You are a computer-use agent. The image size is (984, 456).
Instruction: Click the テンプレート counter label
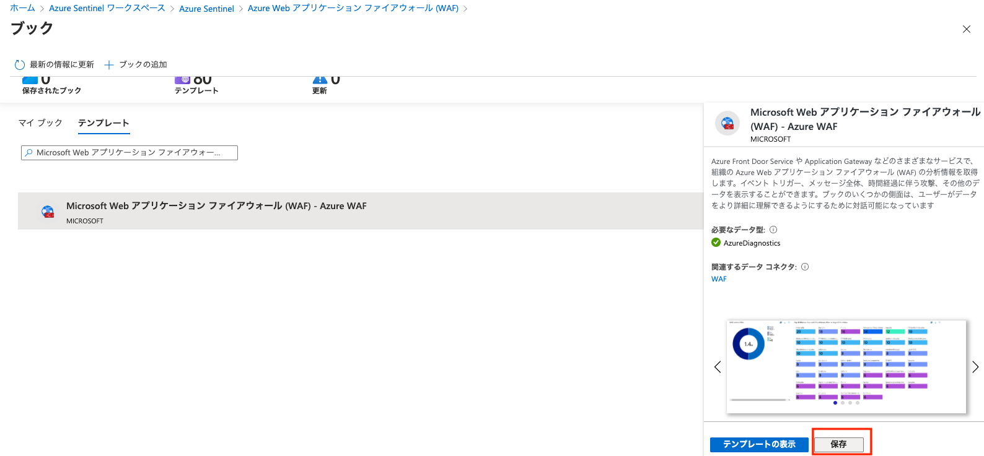(x=196, y=91)
